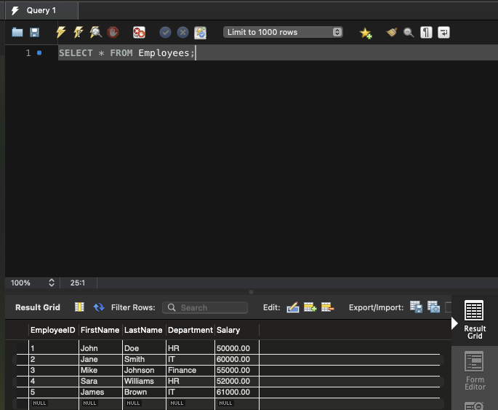Screen dimensions: 498x410
Task: Toggle invisible characters display icon
Action: click(427, 32)
